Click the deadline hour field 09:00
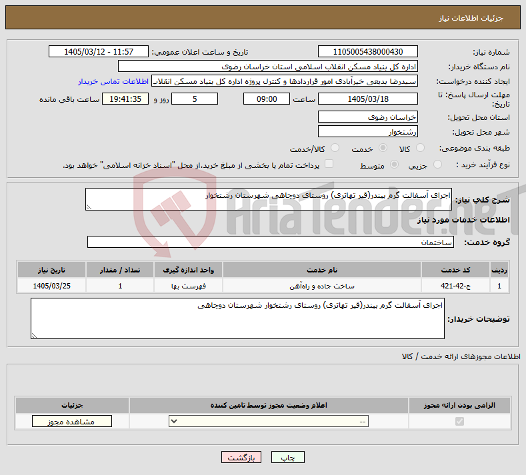The width and height of the screenshot is (526, 475). point(267,99)
